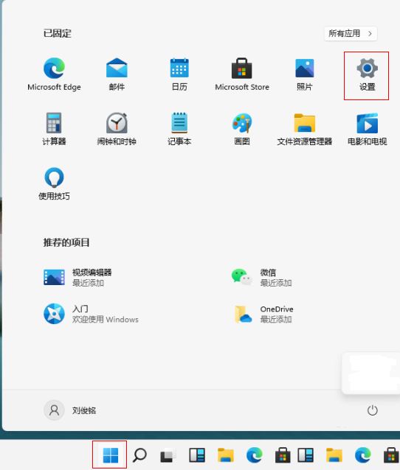Click the Windows Start button on taskbar

coord(110,455)
